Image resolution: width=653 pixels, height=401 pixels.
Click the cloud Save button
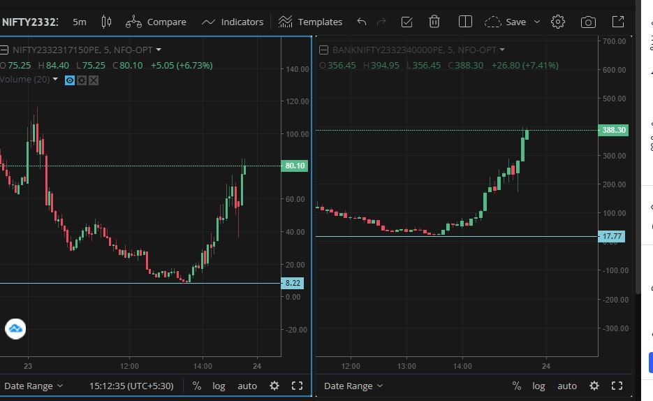(x=506, y=22)
